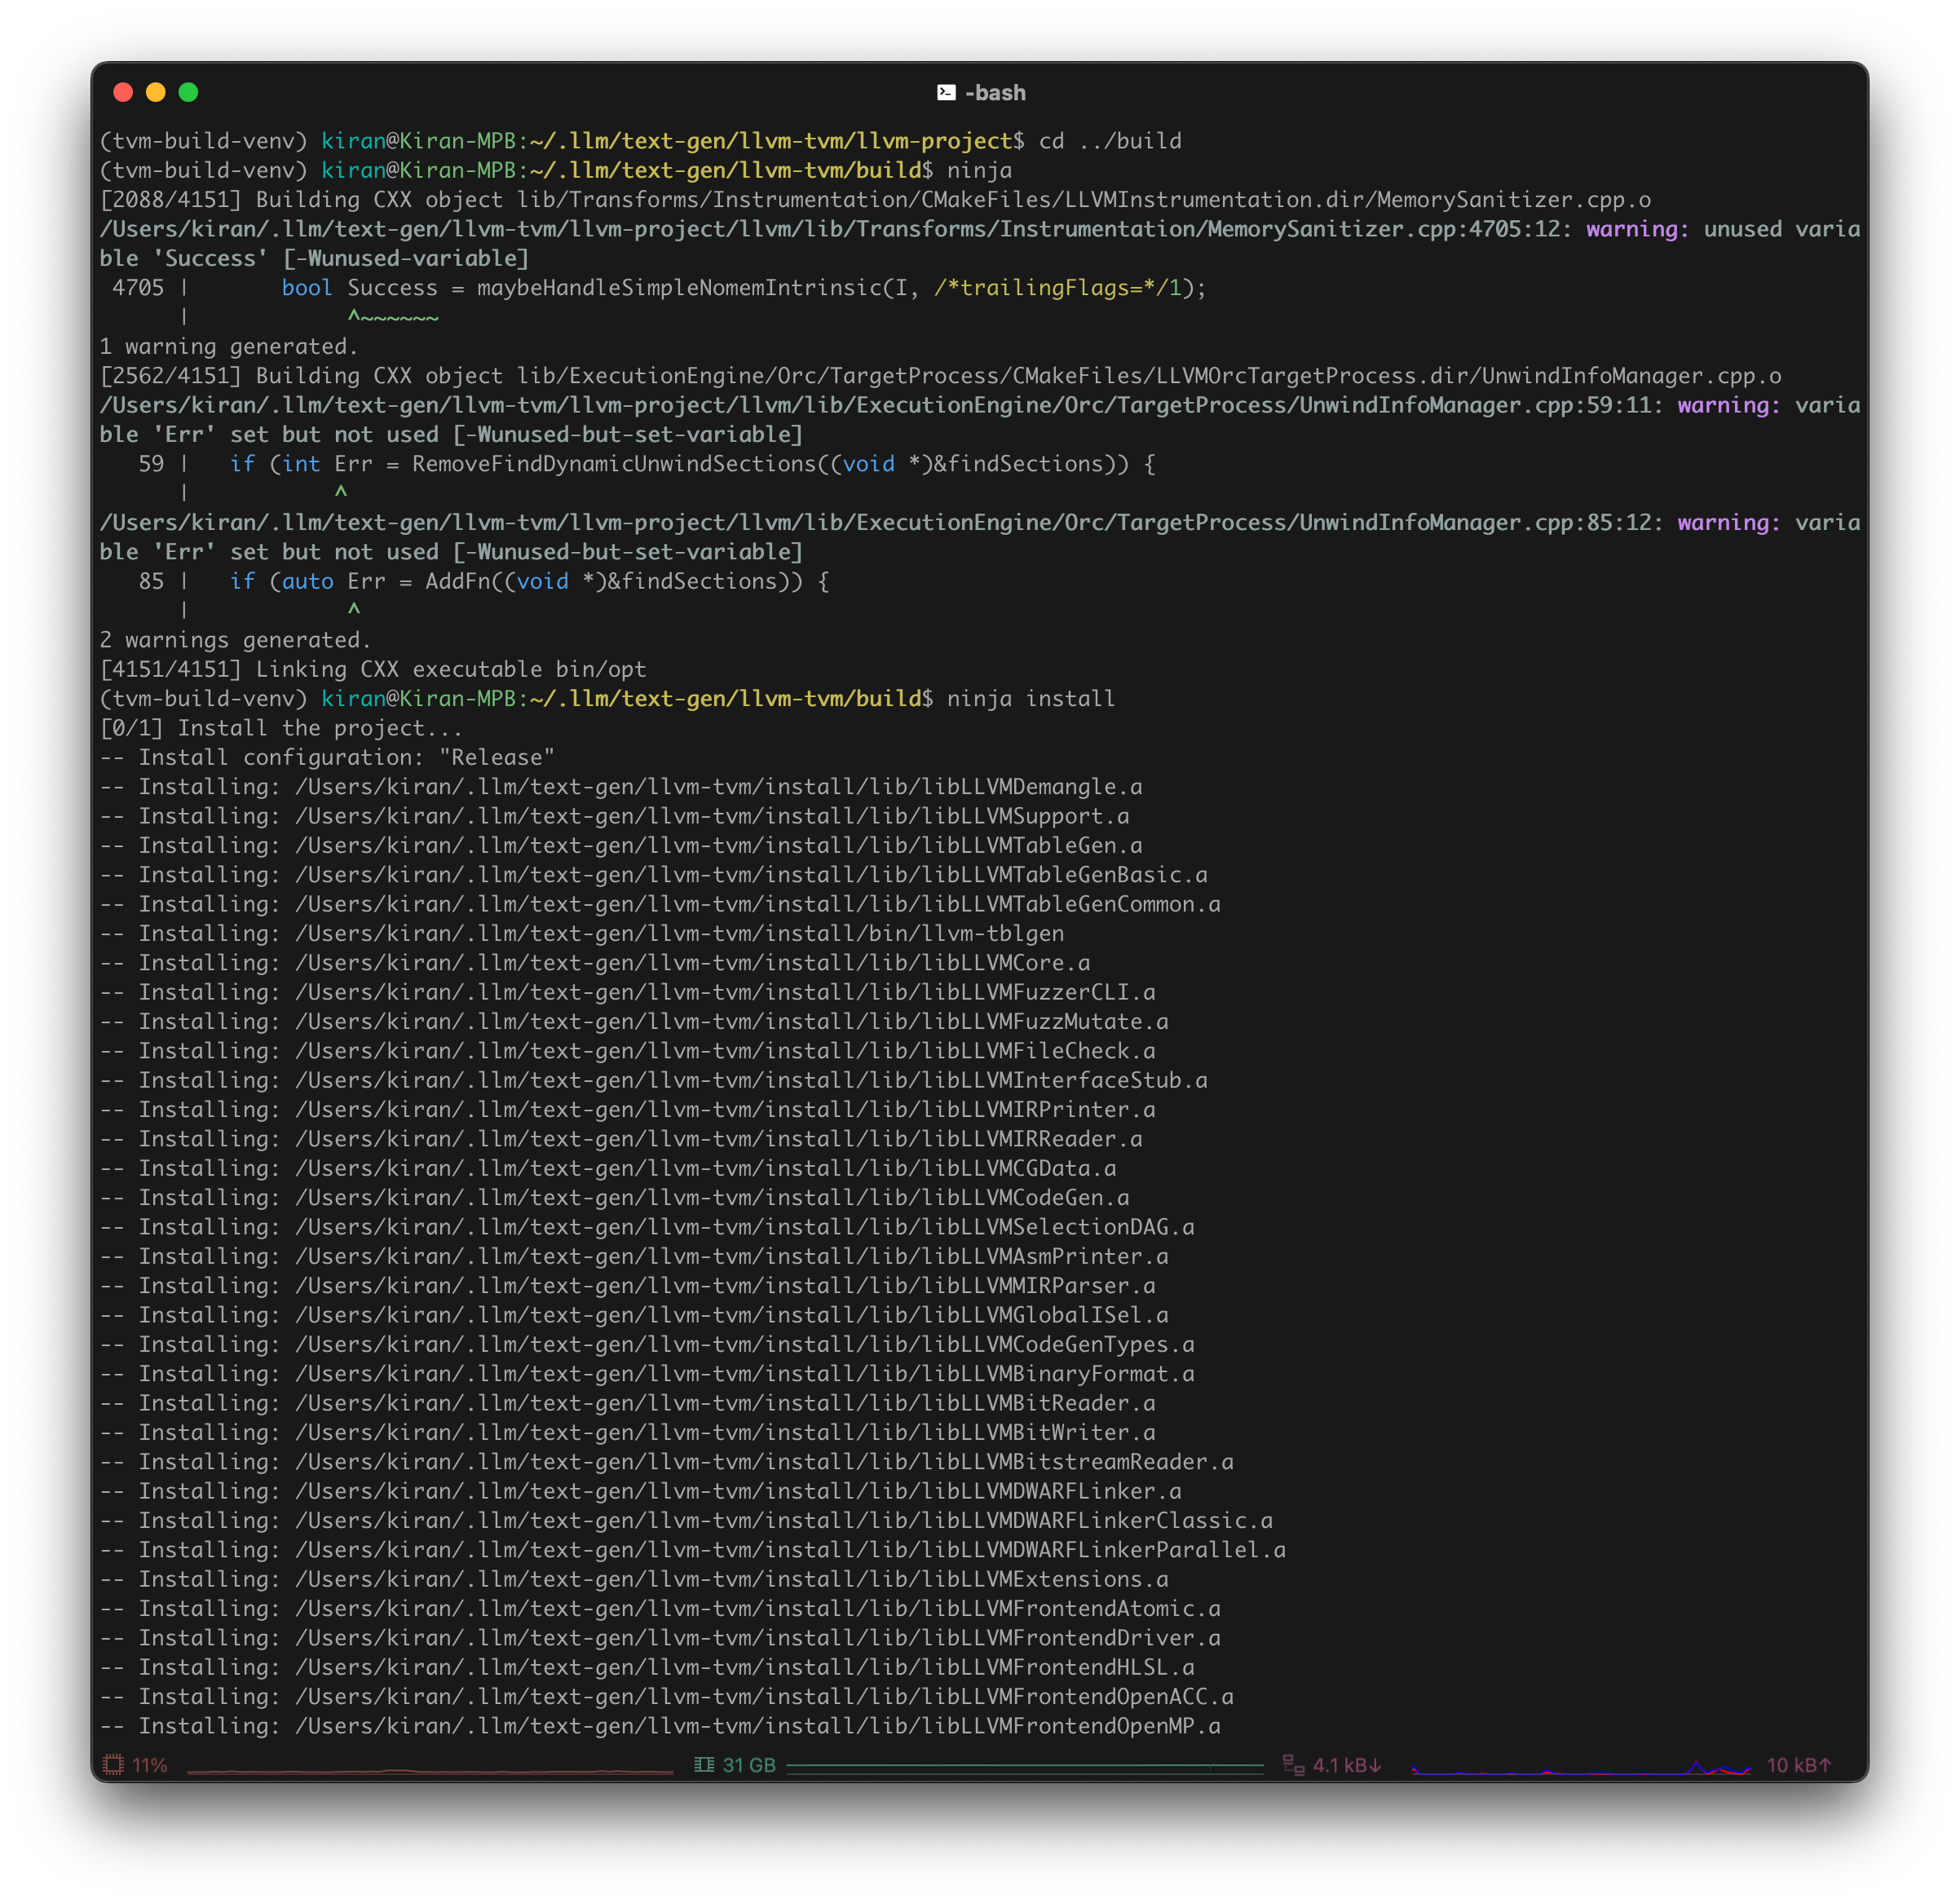1960x1903 pixels.
Task: Click the libLLVMFuzzMutate.a install line
Action: pos(634,1022)
